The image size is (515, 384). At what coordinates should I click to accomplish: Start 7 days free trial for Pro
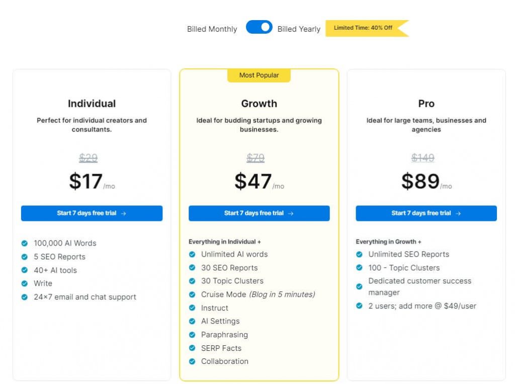426,213
